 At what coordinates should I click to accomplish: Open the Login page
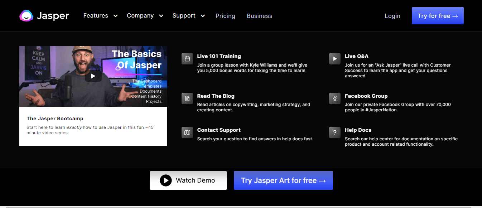click(x=392, y=15)
